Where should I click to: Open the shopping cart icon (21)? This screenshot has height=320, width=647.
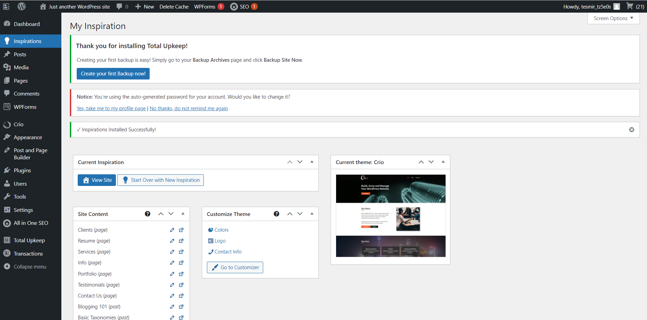630,6
